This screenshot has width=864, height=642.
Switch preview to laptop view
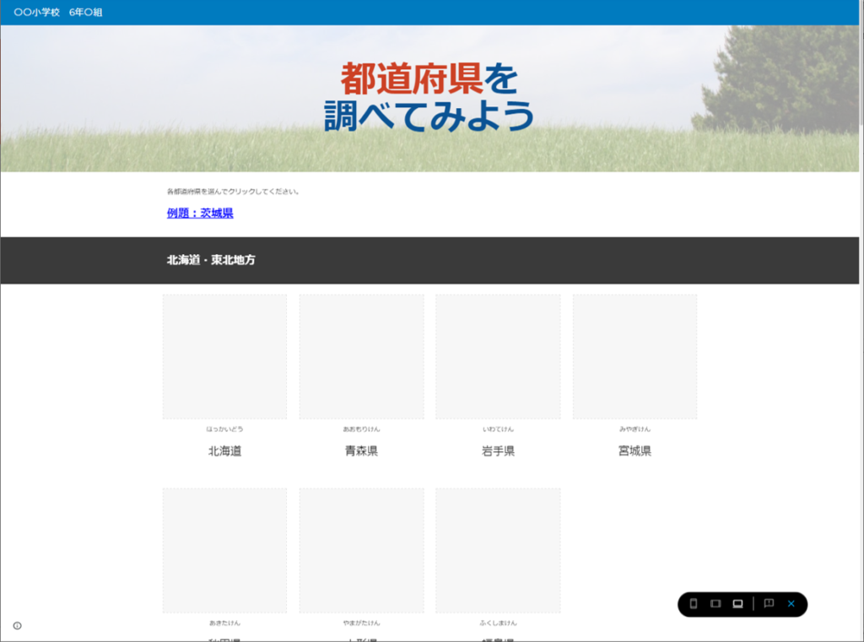tap(737, 604)
